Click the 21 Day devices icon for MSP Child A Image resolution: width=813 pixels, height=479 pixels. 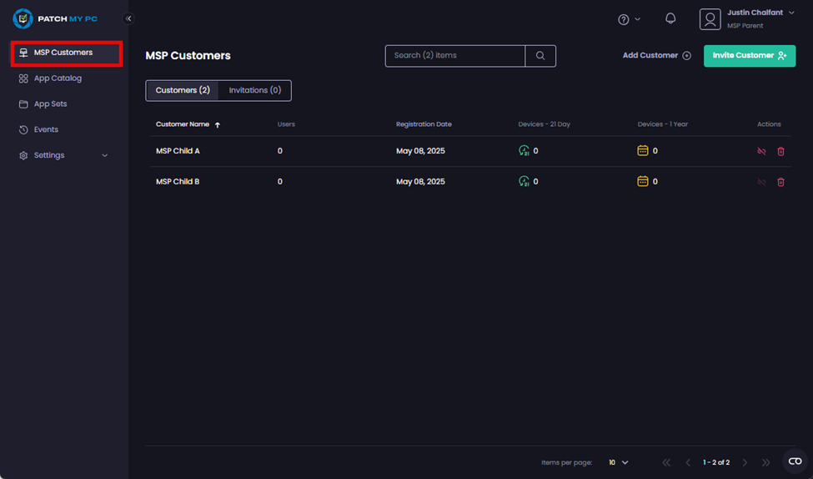524,151
